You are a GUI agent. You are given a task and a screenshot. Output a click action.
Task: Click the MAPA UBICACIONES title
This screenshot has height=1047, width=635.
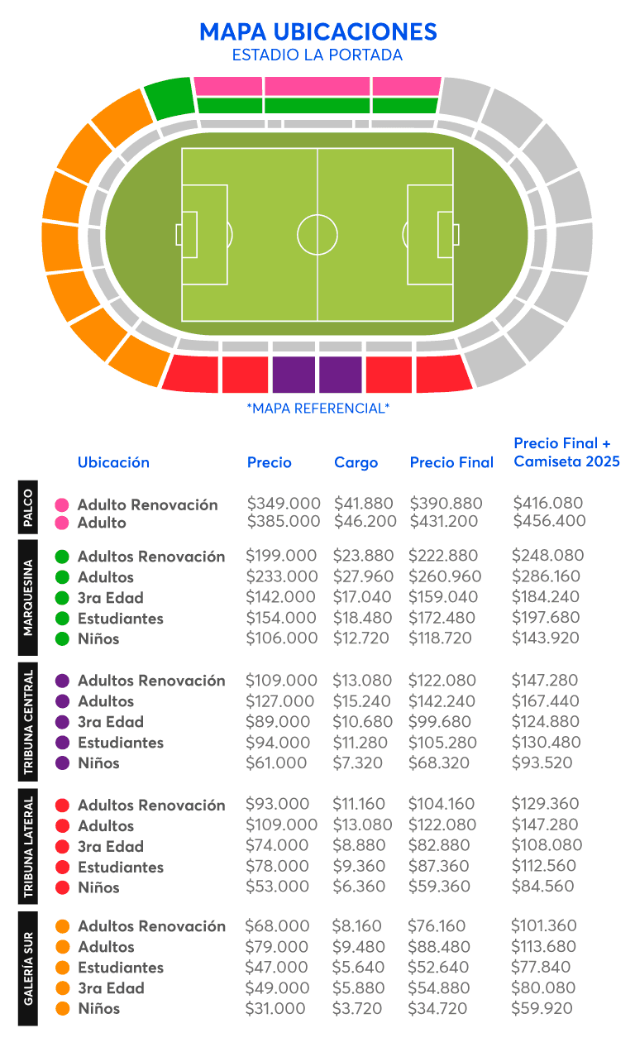pos(317,32)
